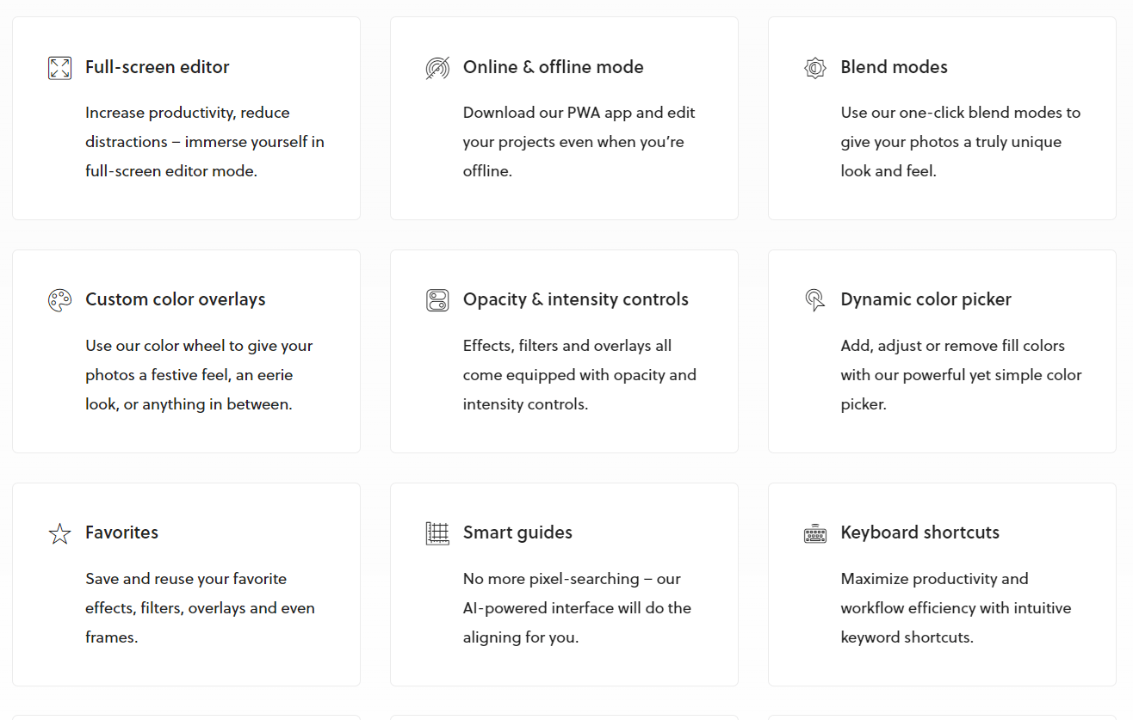This screenshot has width=1133, height=720.
Task: Click the Opacity & intensity controls heading
Action: click(x=575, y=299)
